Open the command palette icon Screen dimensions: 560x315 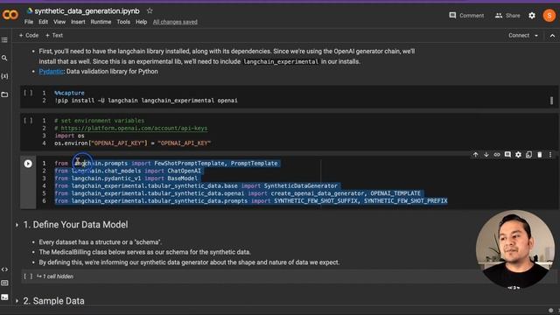(x=4, y=283)
